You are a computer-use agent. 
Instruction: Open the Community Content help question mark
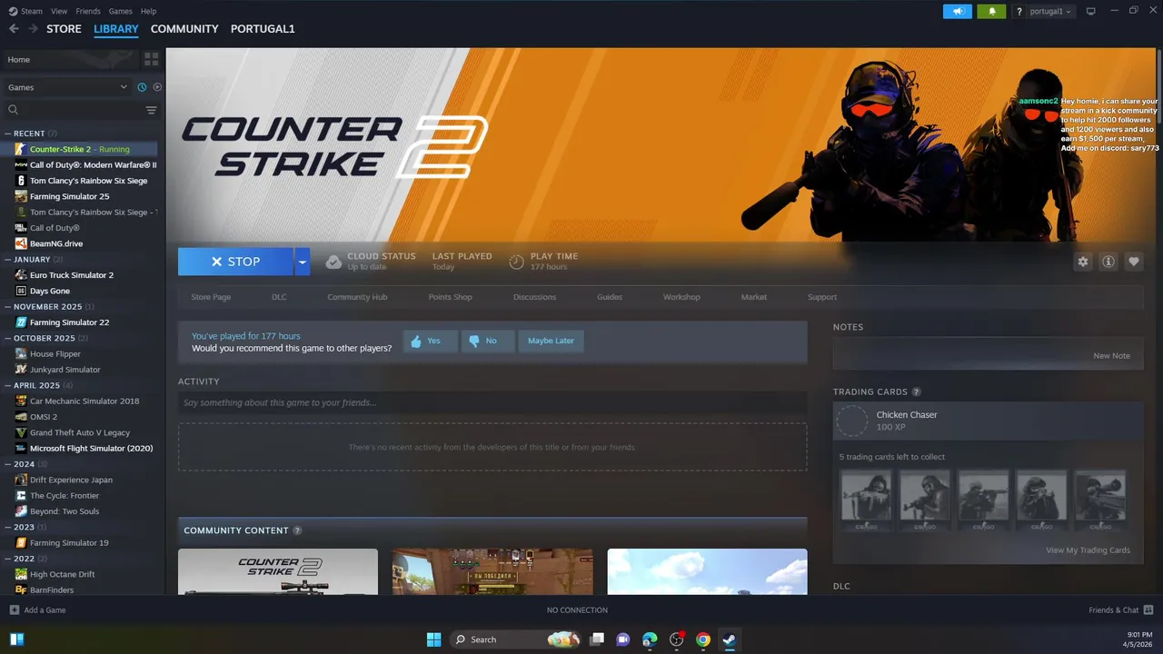click(297, 530)
